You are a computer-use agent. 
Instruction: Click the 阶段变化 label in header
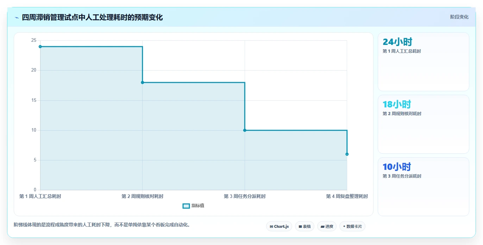459,17
